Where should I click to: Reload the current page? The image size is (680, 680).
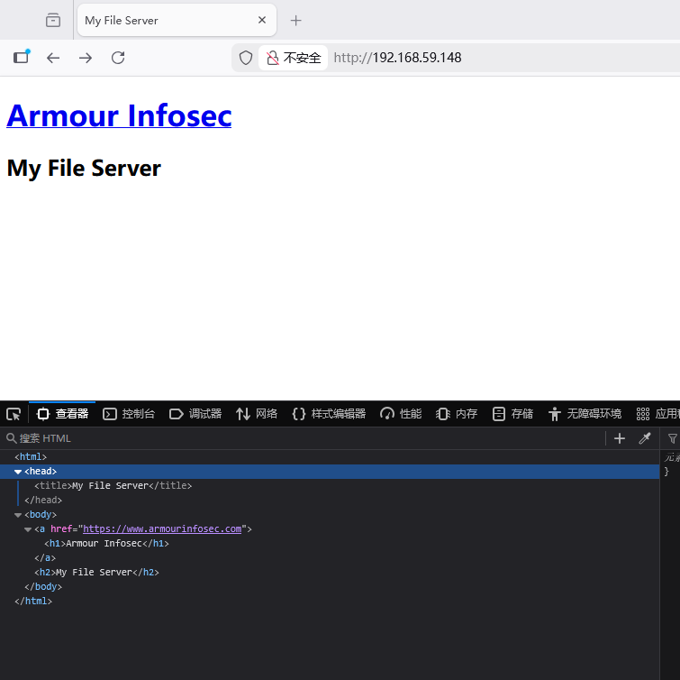(x=118, y=58)
